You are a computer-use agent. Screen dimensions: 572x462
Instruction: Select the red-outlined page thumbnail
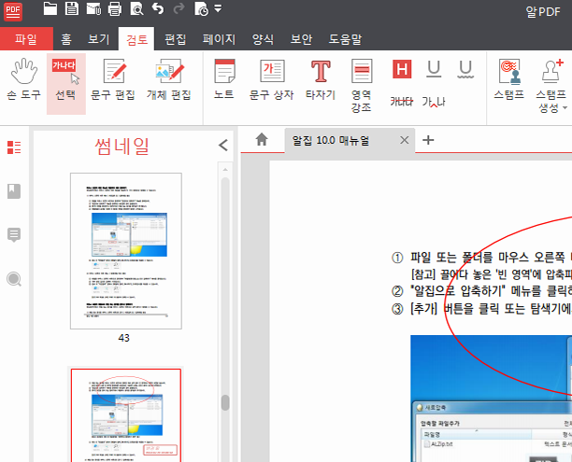(x=126, y=415)
